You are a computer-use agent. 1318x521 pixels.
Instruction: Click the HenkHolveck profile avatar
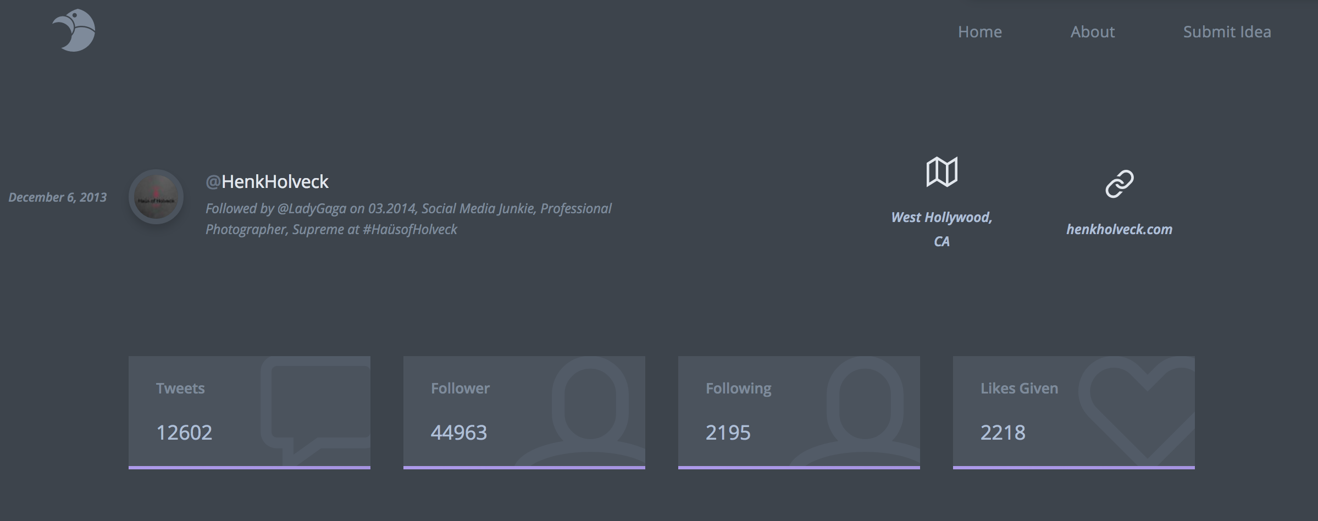tap(156, 197)
